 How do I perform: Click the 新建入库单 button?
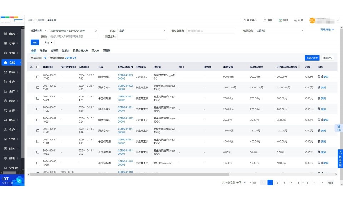point(312,58)
